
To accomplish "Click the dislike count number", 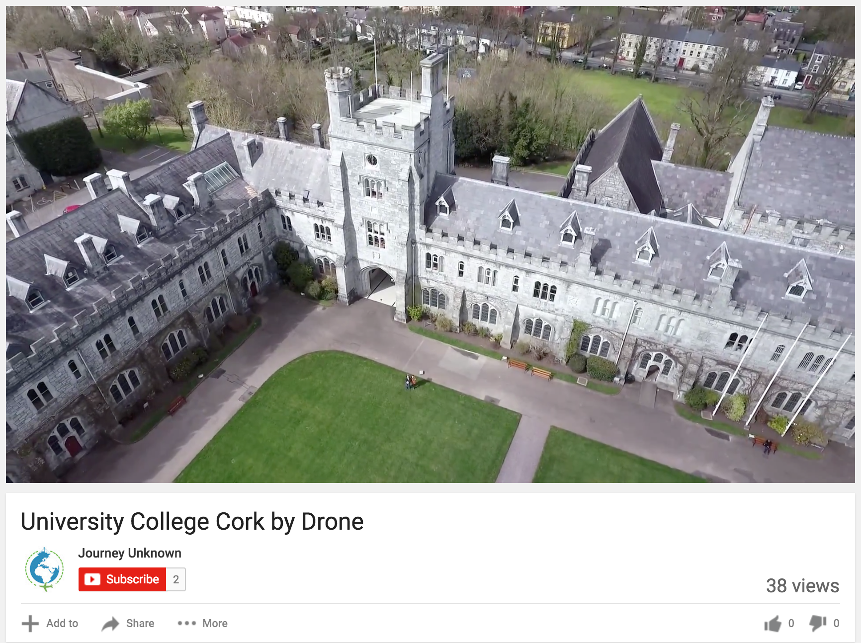I will click(x=837, y=623).
